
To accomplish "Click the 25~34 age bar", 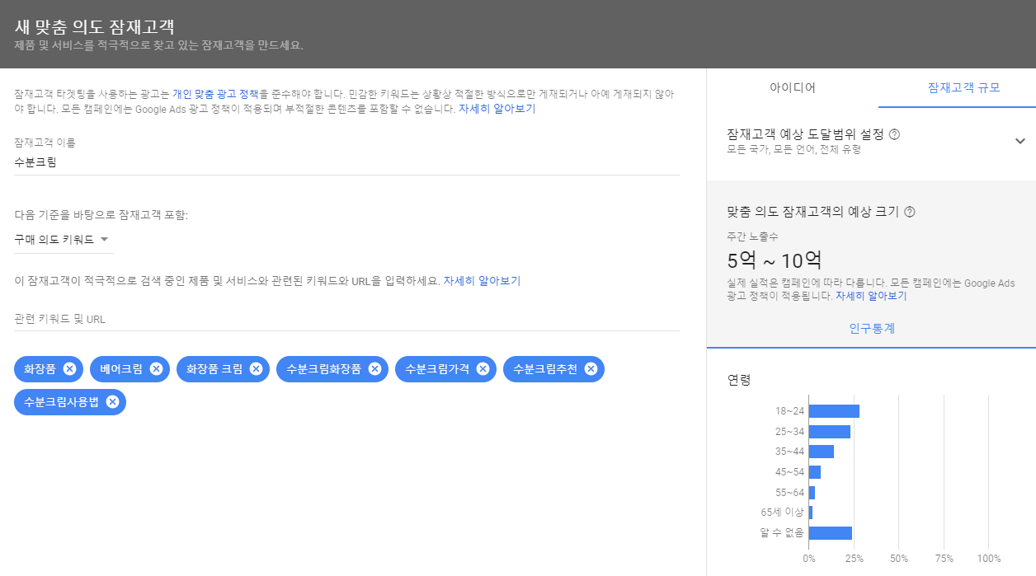I will pos(830,432).
